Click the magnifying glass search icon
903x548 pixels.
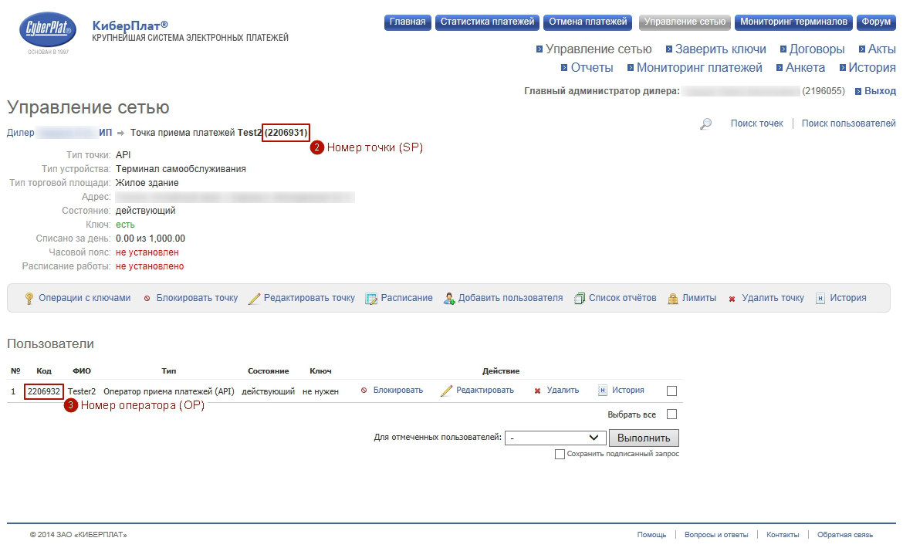(705, 123)
